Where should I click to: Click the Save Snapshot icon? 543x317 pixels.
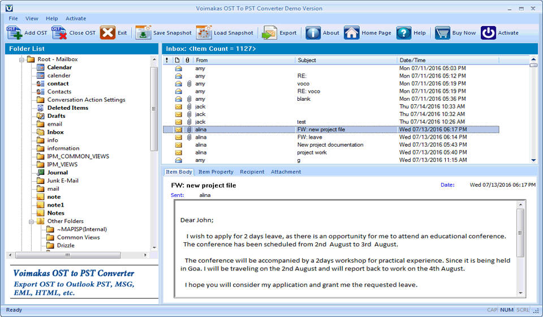[143, 33]
